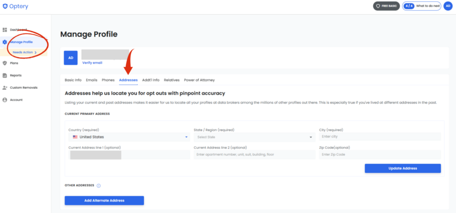Click the Reports chart icon
456x213 pixels.
[4, 75]
